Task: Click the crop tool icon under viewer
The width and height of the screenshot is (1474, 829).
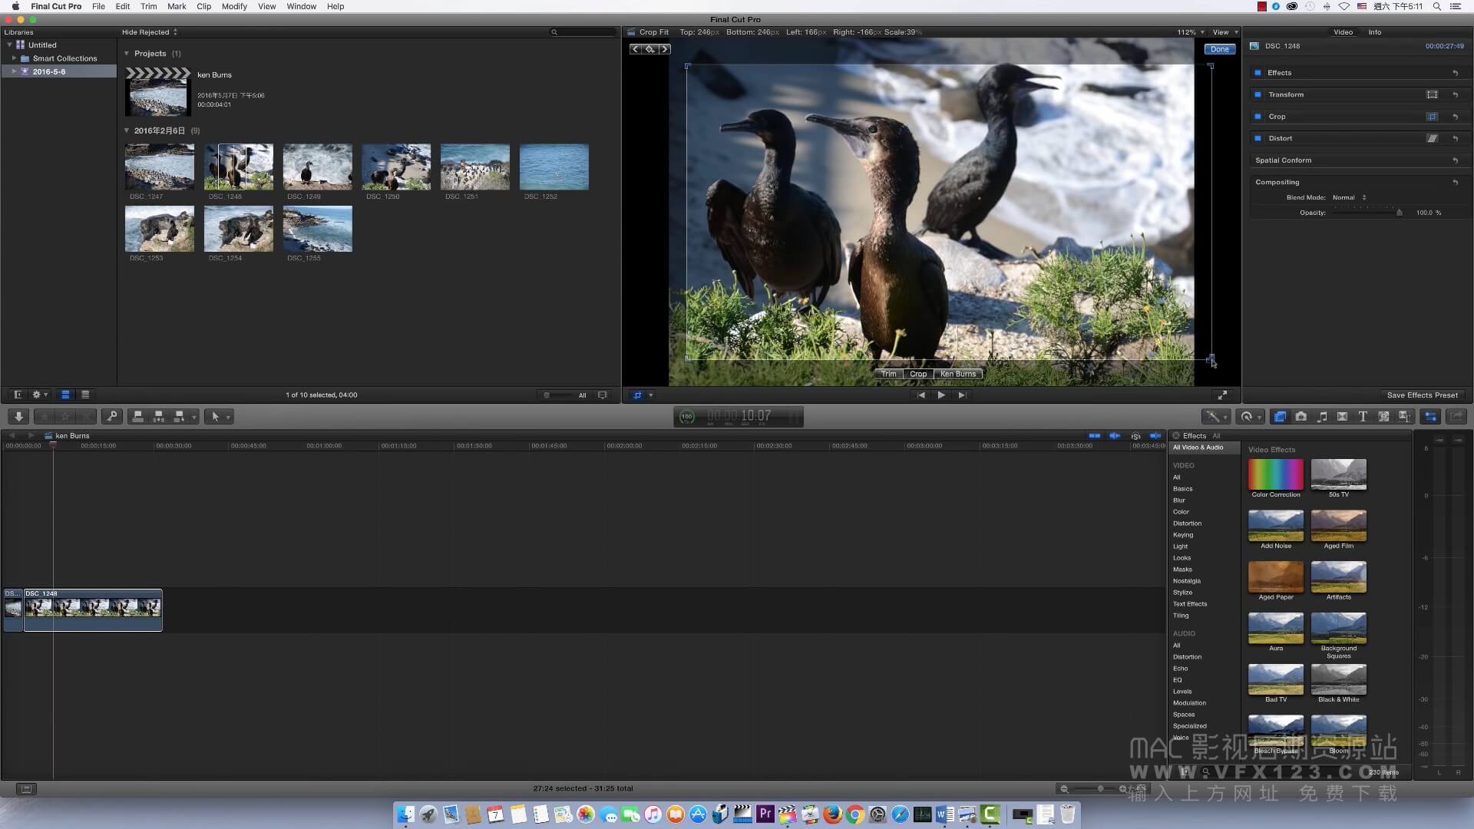Action: (x=637, y=395)
